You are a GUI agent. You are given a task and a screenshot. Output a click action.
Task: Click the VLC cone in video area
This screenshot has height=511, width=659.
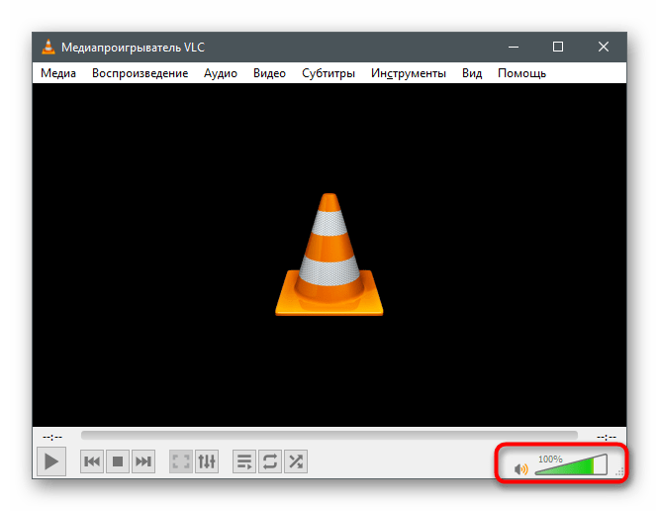click(329, 255)
